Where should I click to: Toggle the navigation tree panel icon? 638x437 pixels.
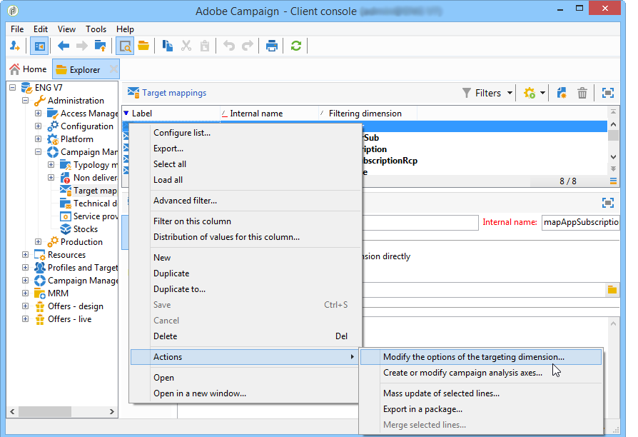(x=39, y=46)
